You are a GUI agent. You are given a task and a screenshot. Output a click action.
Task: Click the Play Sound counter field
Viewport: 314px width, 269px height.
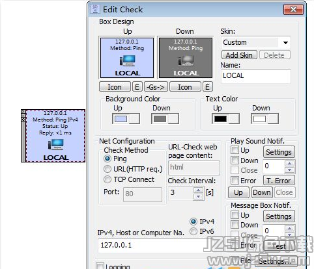274,166
